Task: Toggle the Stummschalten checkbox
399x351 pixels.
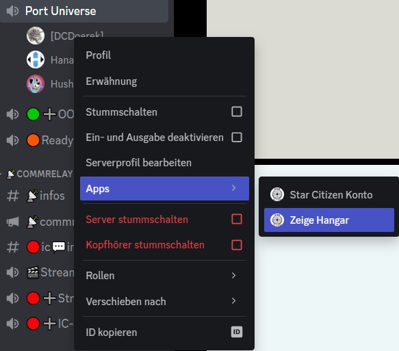Action: coord(237,112)
